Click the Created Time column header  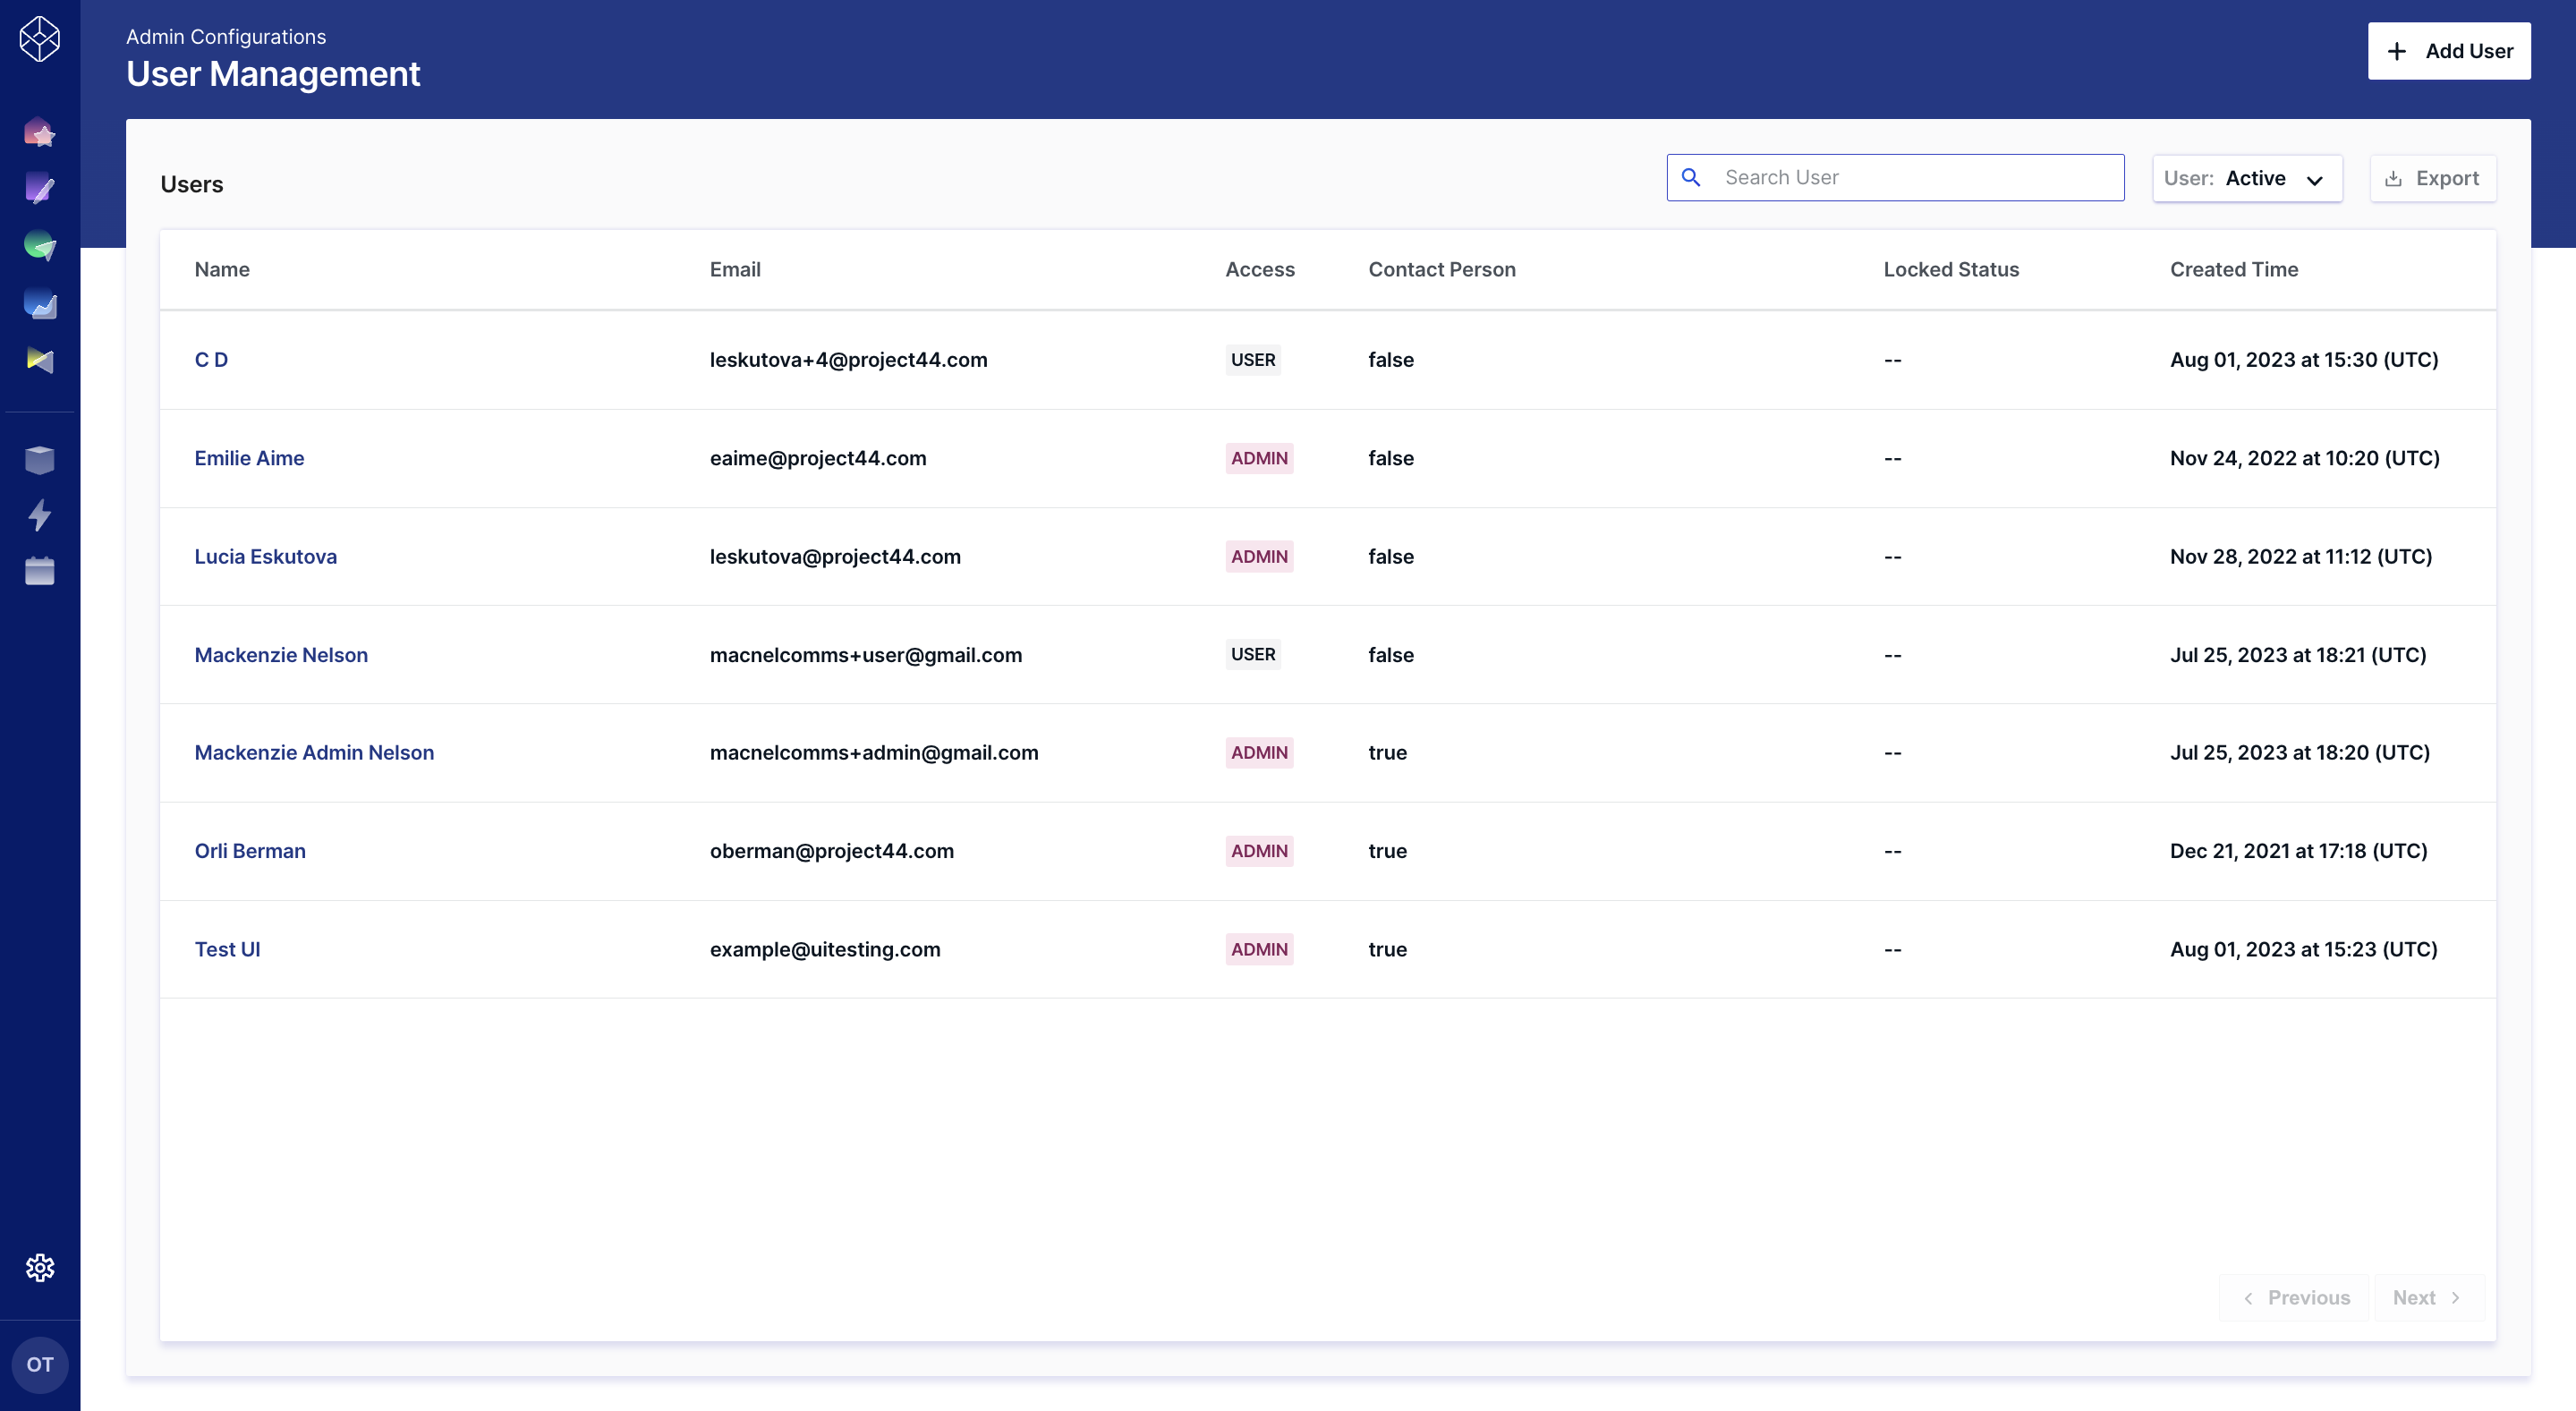(2234, 269)
